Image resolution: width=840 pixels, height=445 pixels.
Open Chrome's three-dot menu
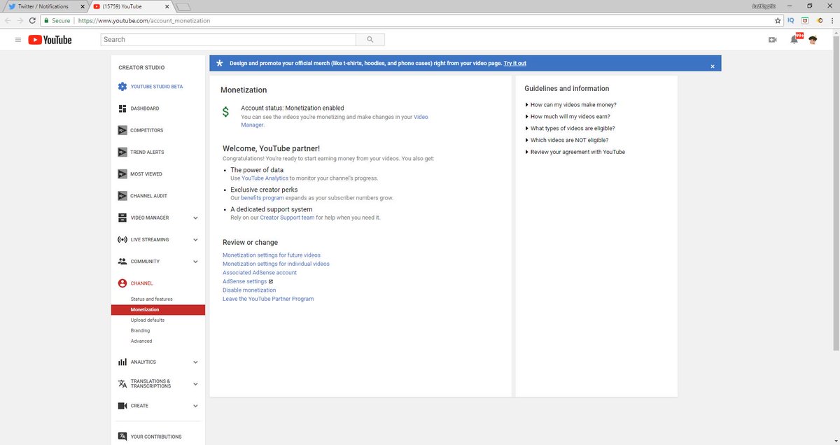832,20
